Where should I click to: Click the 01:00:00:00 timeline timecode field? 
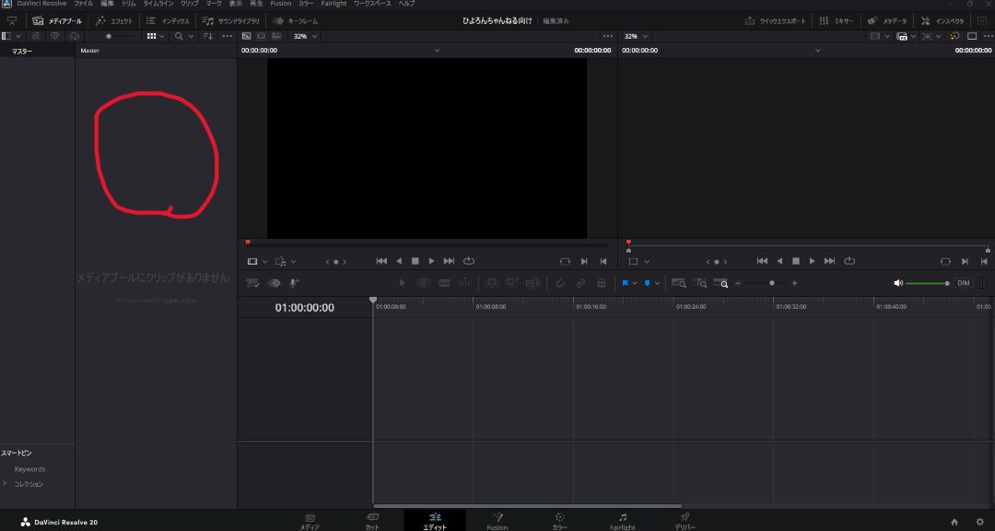[x=304, y=308]
